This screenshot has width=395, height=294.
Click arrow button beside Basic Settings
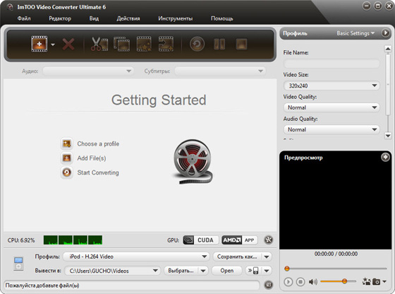[x=385, y=33]
